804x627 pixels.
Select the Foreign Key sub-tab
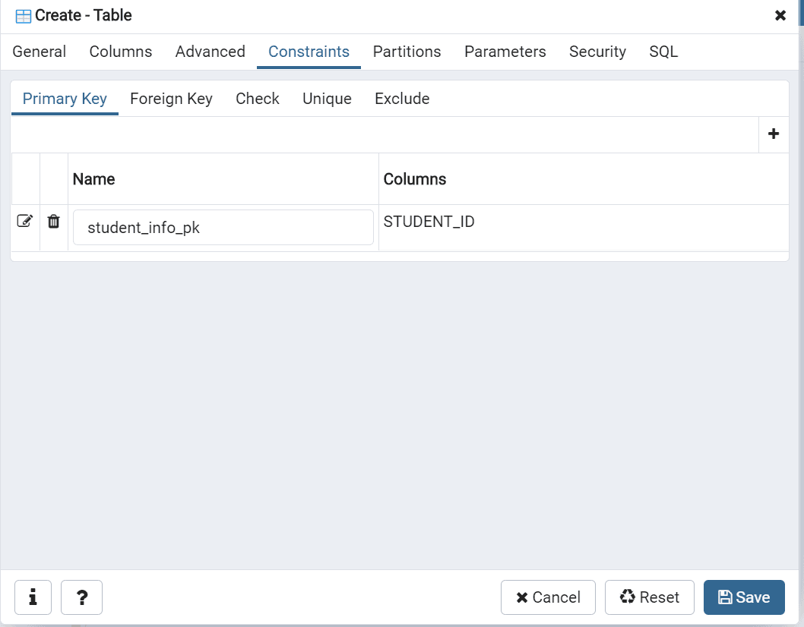coord(171,99)
